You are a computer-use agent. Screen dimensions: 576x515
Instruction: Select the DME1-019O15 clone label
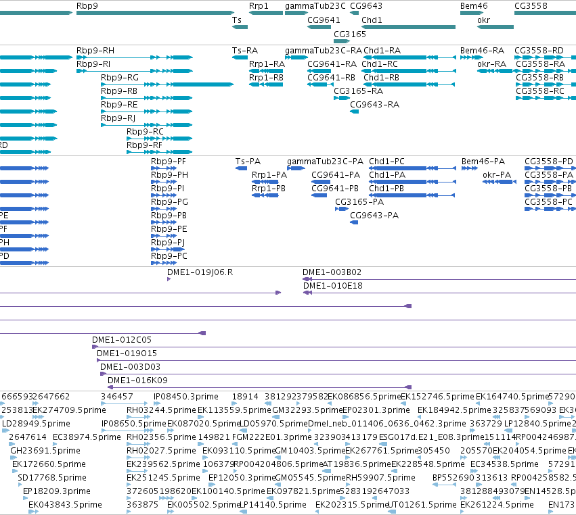(x=127, y=353)
